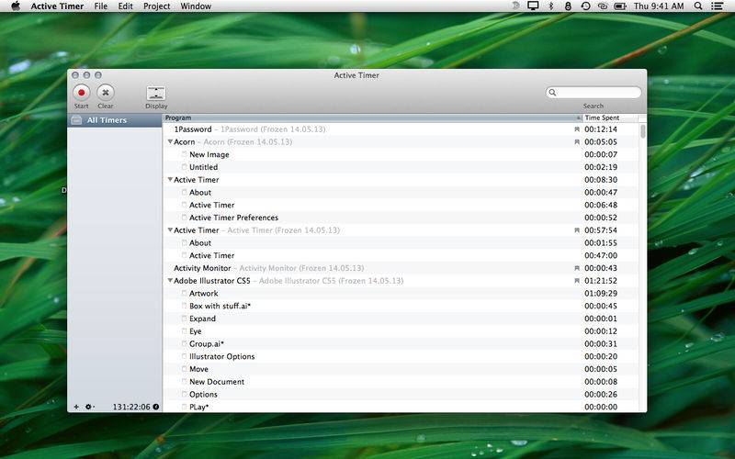The height and width of the screenshot is (459, 735).
Task: Select the Move entry
Action: (x=401, y=370)
